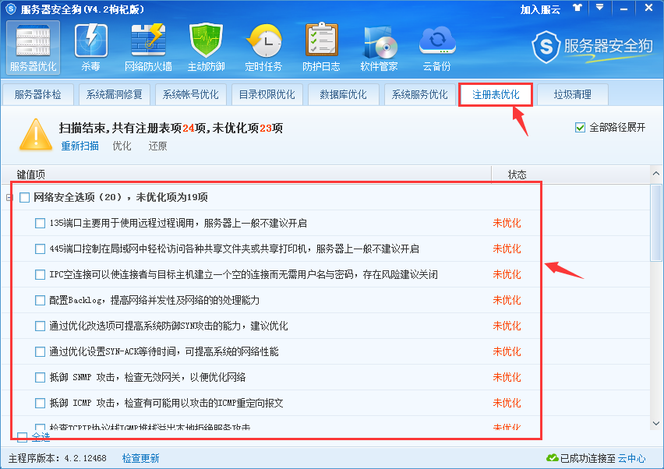Screen dimensions: 664x469
Task: Open the 云备份 cloud backup module
Action: pyautogui.click(x=436, y=48)
